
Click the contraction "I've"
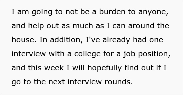point(93,40)
